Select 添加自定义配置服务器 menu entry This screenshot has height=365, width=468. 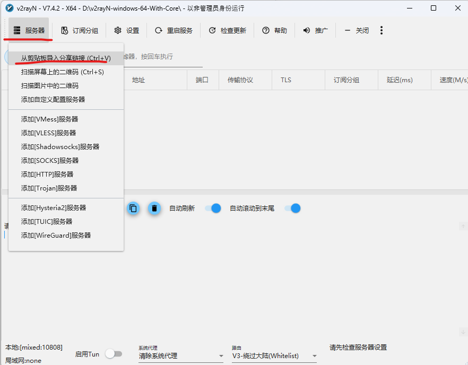(x=66, y=99)
